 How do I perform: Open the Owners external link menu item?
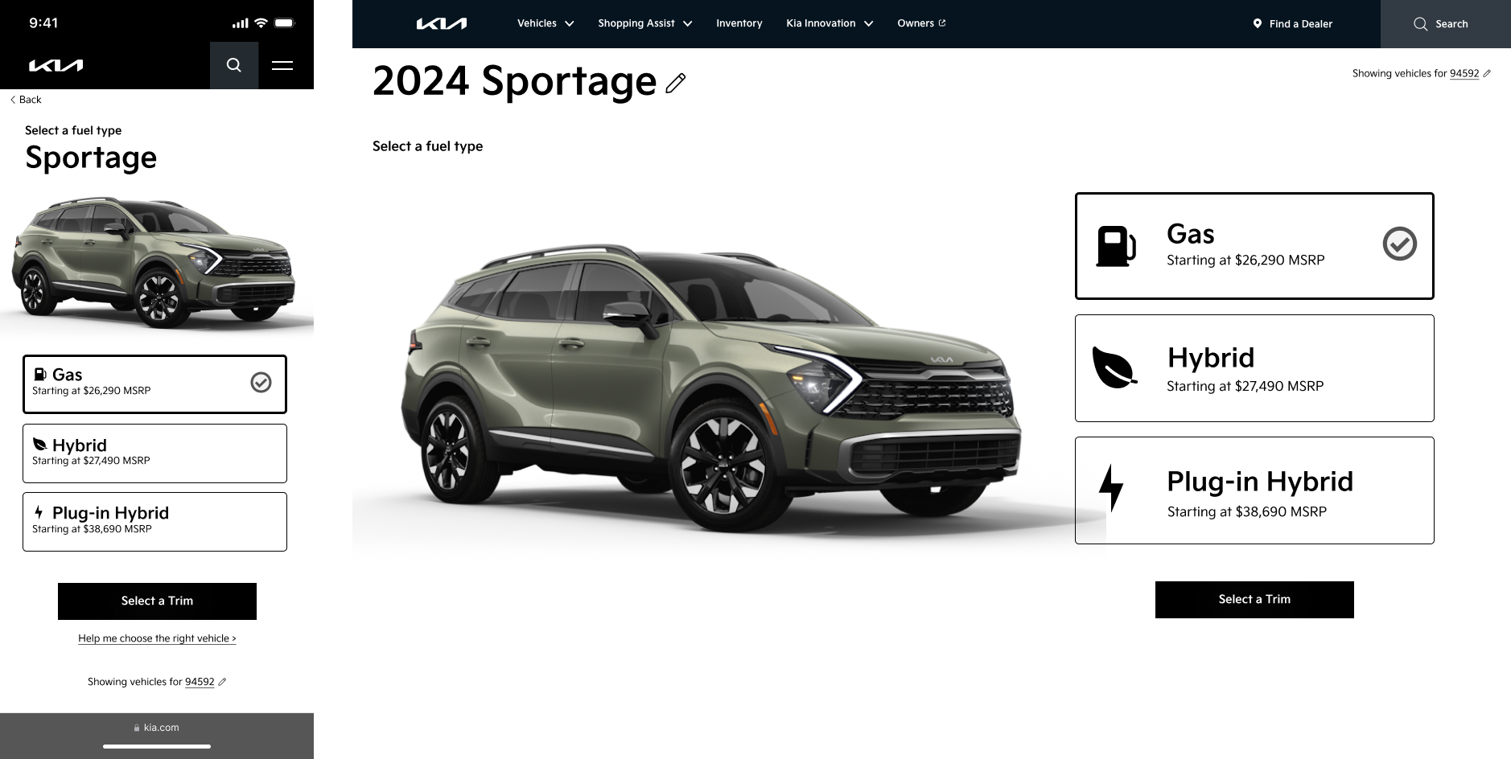click(x=921, y=23)
